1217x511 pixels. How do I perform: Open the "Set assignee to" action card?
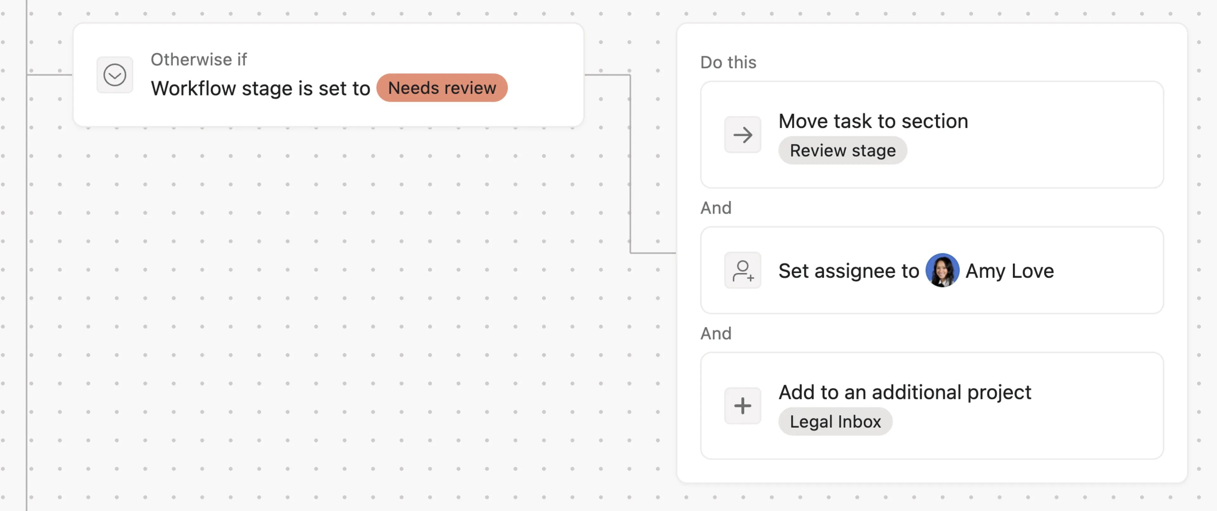(931, 270)
